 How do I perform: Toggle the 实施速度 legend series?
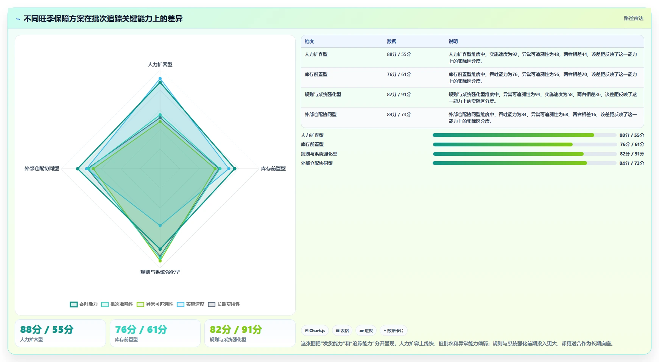191,304
